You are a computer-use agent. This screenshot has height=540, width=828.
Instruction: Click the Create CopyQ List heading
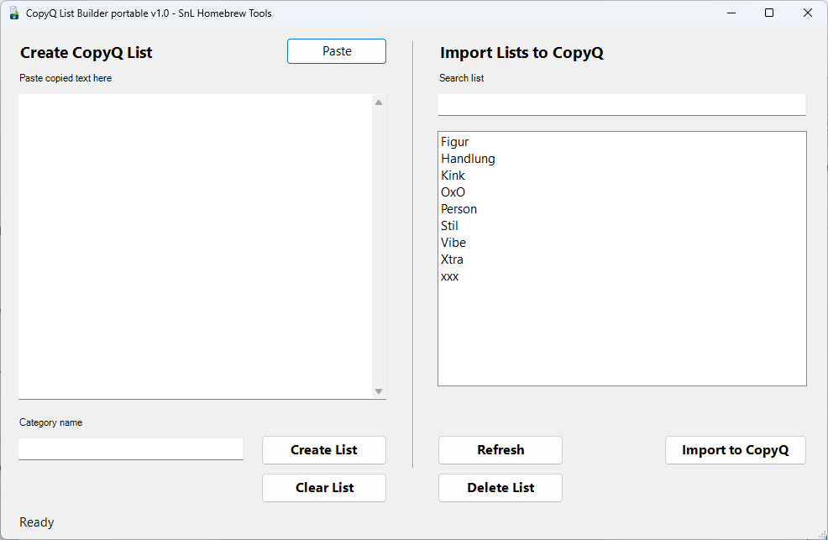point(86,53)
